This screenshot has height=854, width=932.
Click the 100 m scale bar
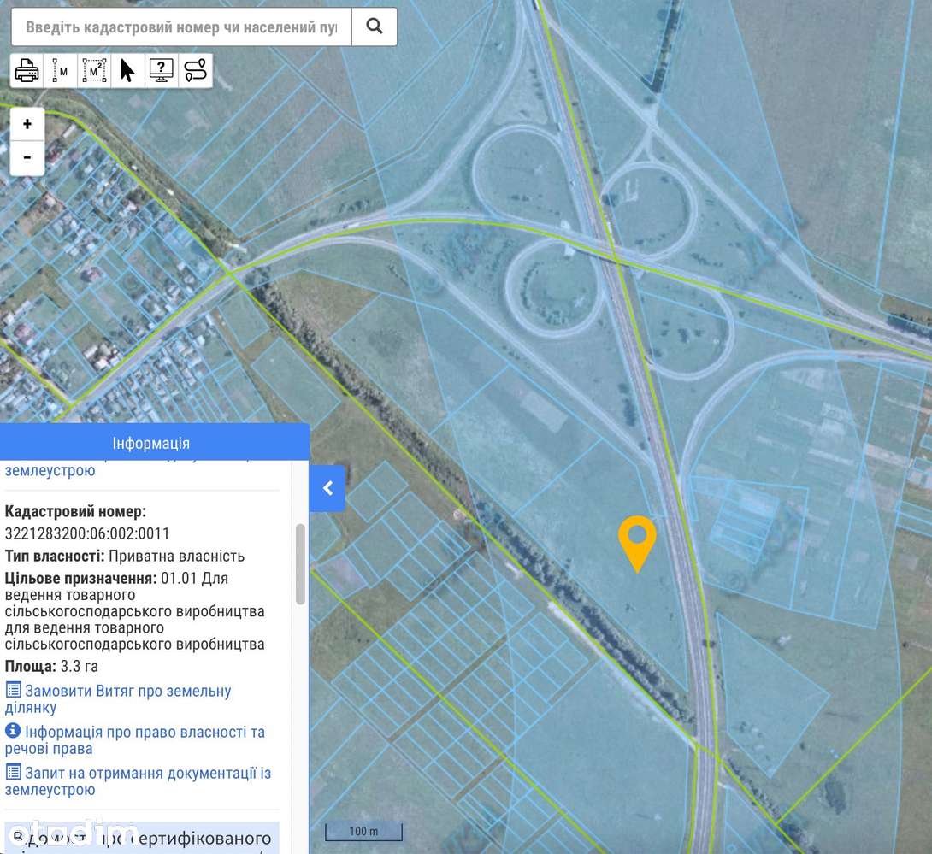(363, 832)
